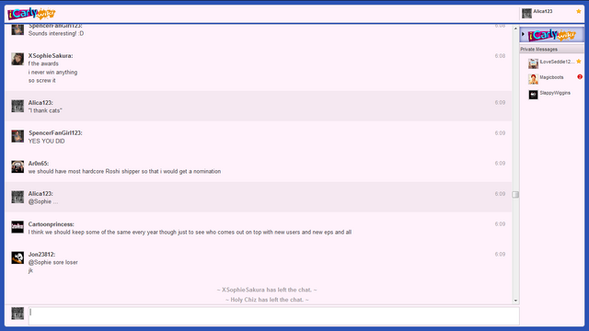Image resolution: width=589 pixels, height=331 pixels.
Task: Click Ar0n65's message about hardcore Roshi shipper
Action: [x=125, y=171]
